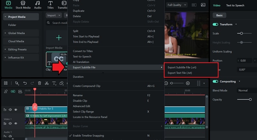This screenshot has width=257, height=140.
Task: Open the Full Quality dropdown
Action: click(x=176, y=5)
